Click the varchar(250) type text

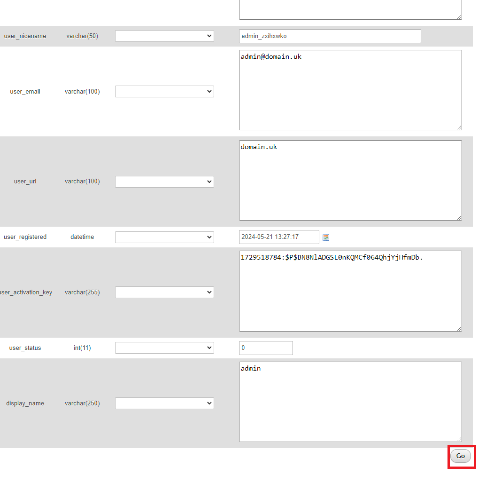tap(82, 403)
